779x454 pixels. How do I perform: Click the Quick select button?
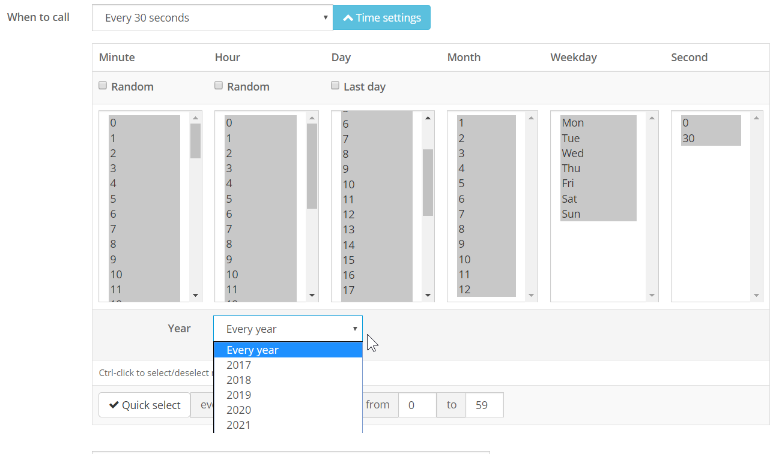coord(144,405)
